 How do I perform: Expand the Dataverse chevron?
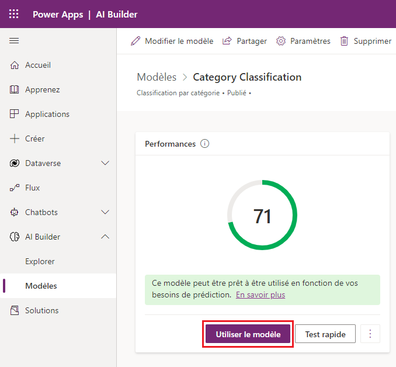(x=105, y=163)
